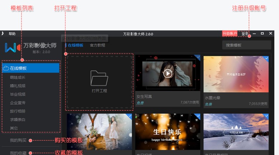Open the 帮助 menu
Image resolution: width=279 pixels, height=155 pixels.
click(x=12, y=34)
